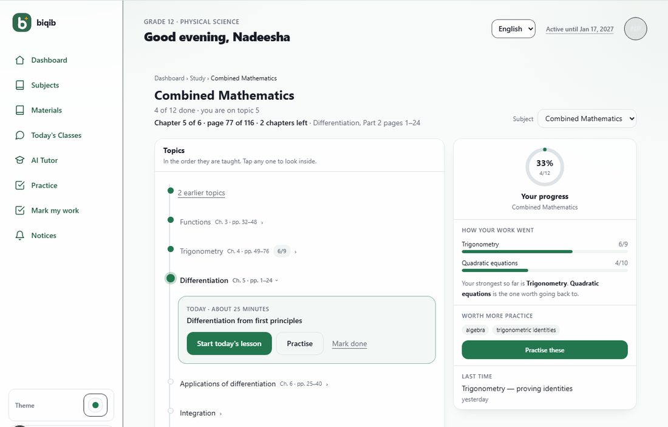Click the Today's Classes chat icon
This screenshot has width=668, height=427.
(x=19, y=135)
